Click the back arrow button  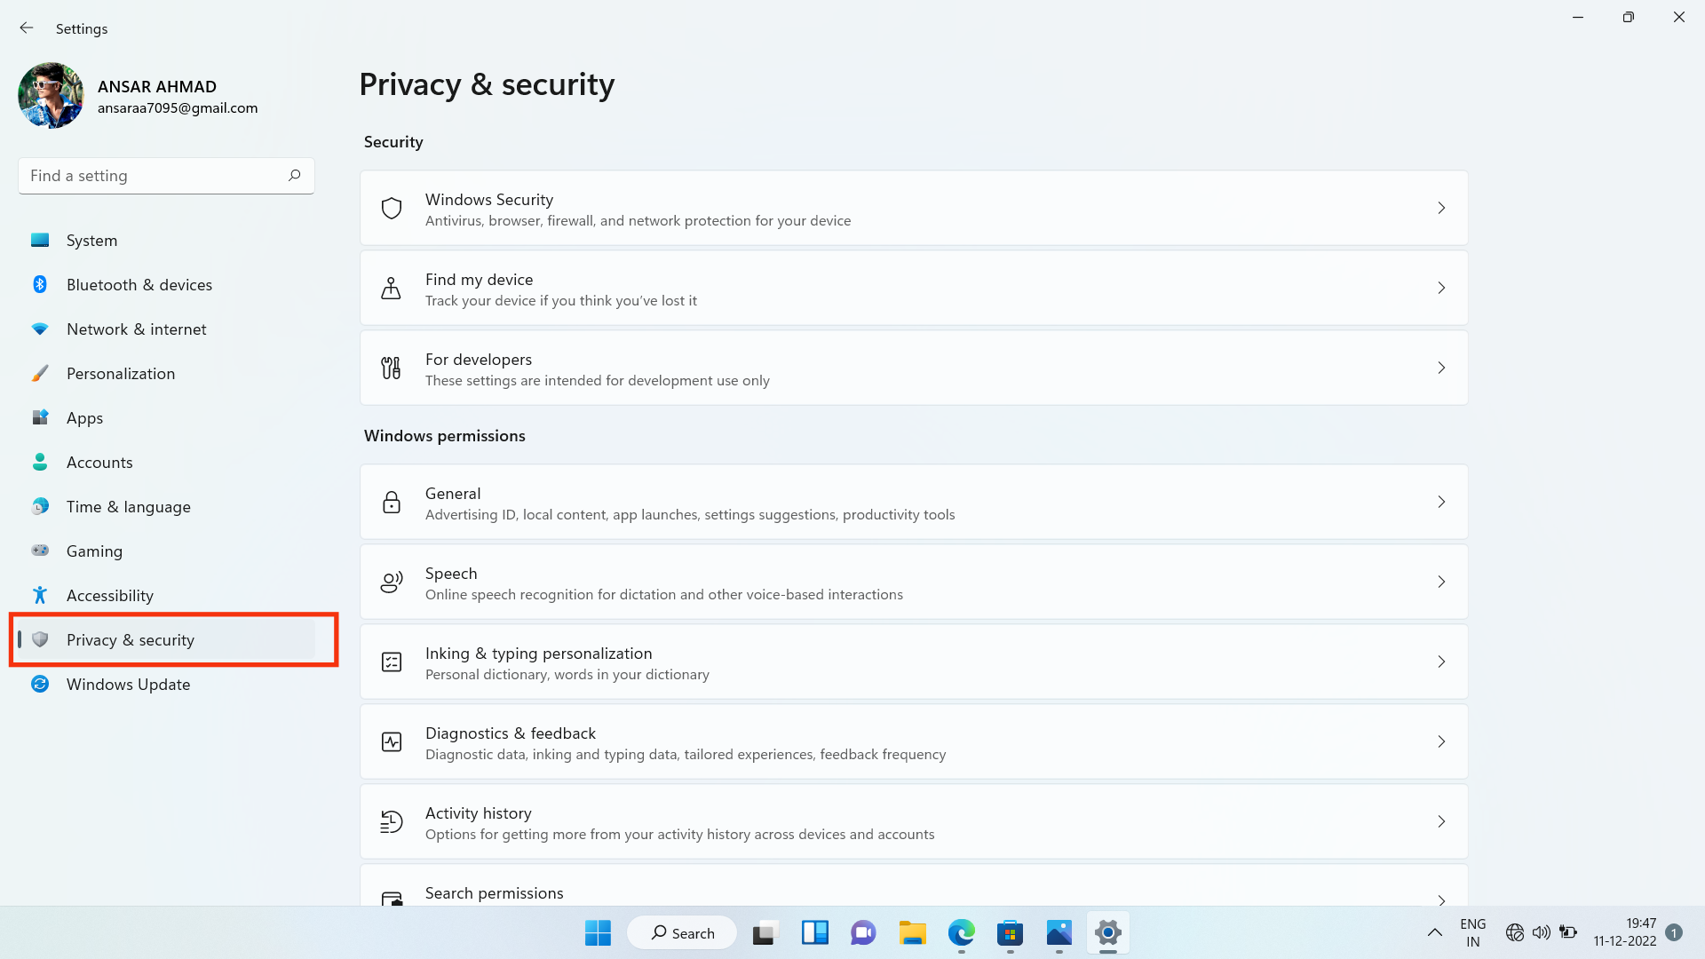point(27,28)
